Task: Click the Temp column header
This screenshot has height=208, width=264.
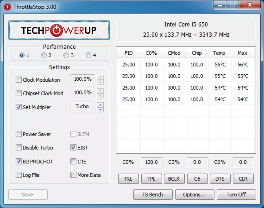Action: tap(219, 53)
